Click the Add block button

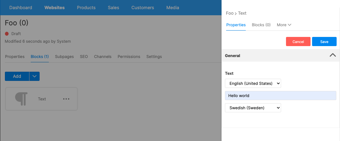tap(17, 76)
